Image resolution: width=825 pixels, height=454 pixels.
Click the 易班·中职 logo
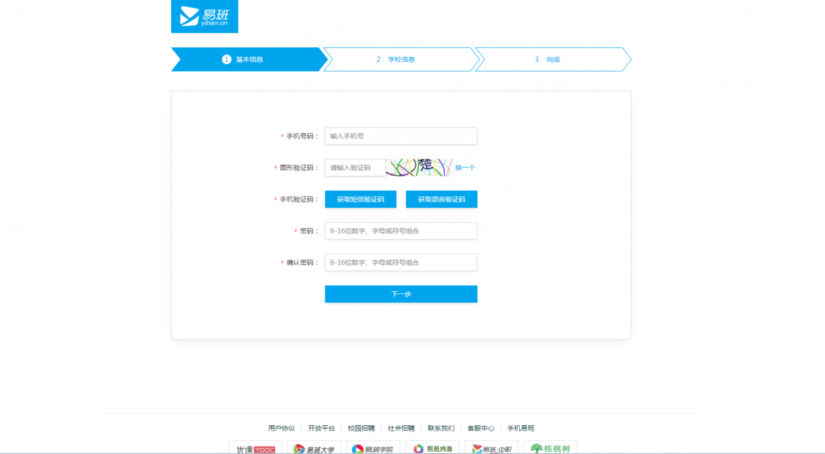tap(491, 449)
